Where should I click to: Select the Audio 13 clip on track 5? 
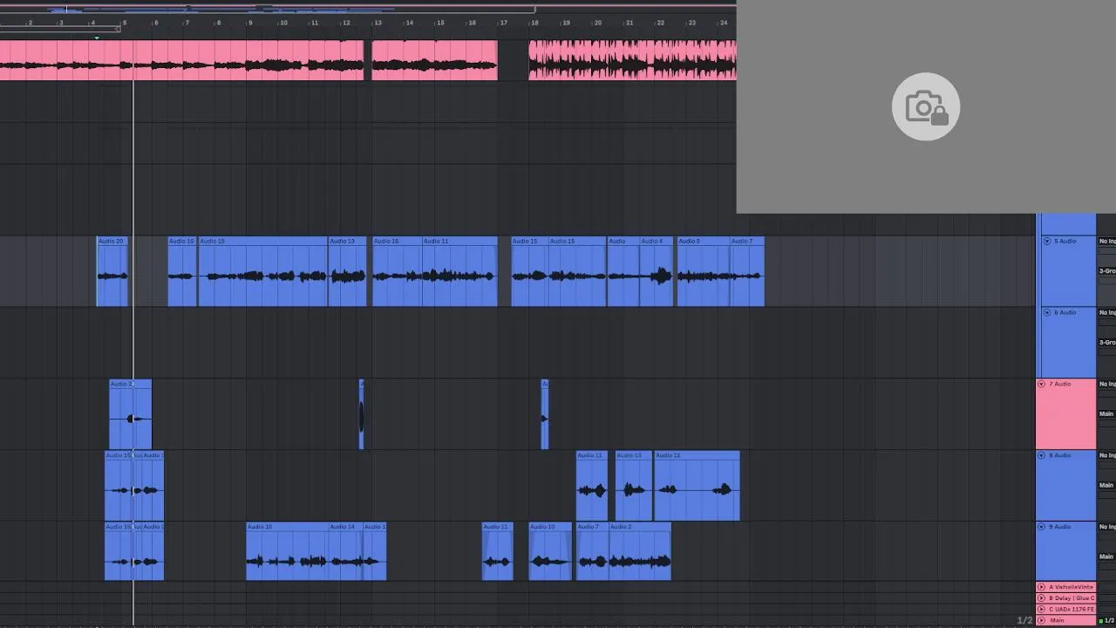347,271
